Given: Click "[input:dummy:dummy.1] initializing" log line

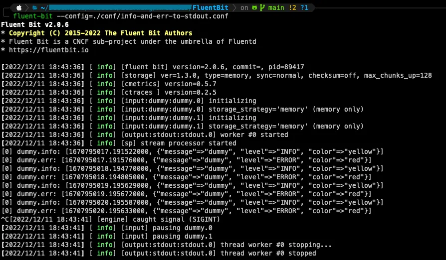Looking at the screenshot, I should (x=129, y=118).
